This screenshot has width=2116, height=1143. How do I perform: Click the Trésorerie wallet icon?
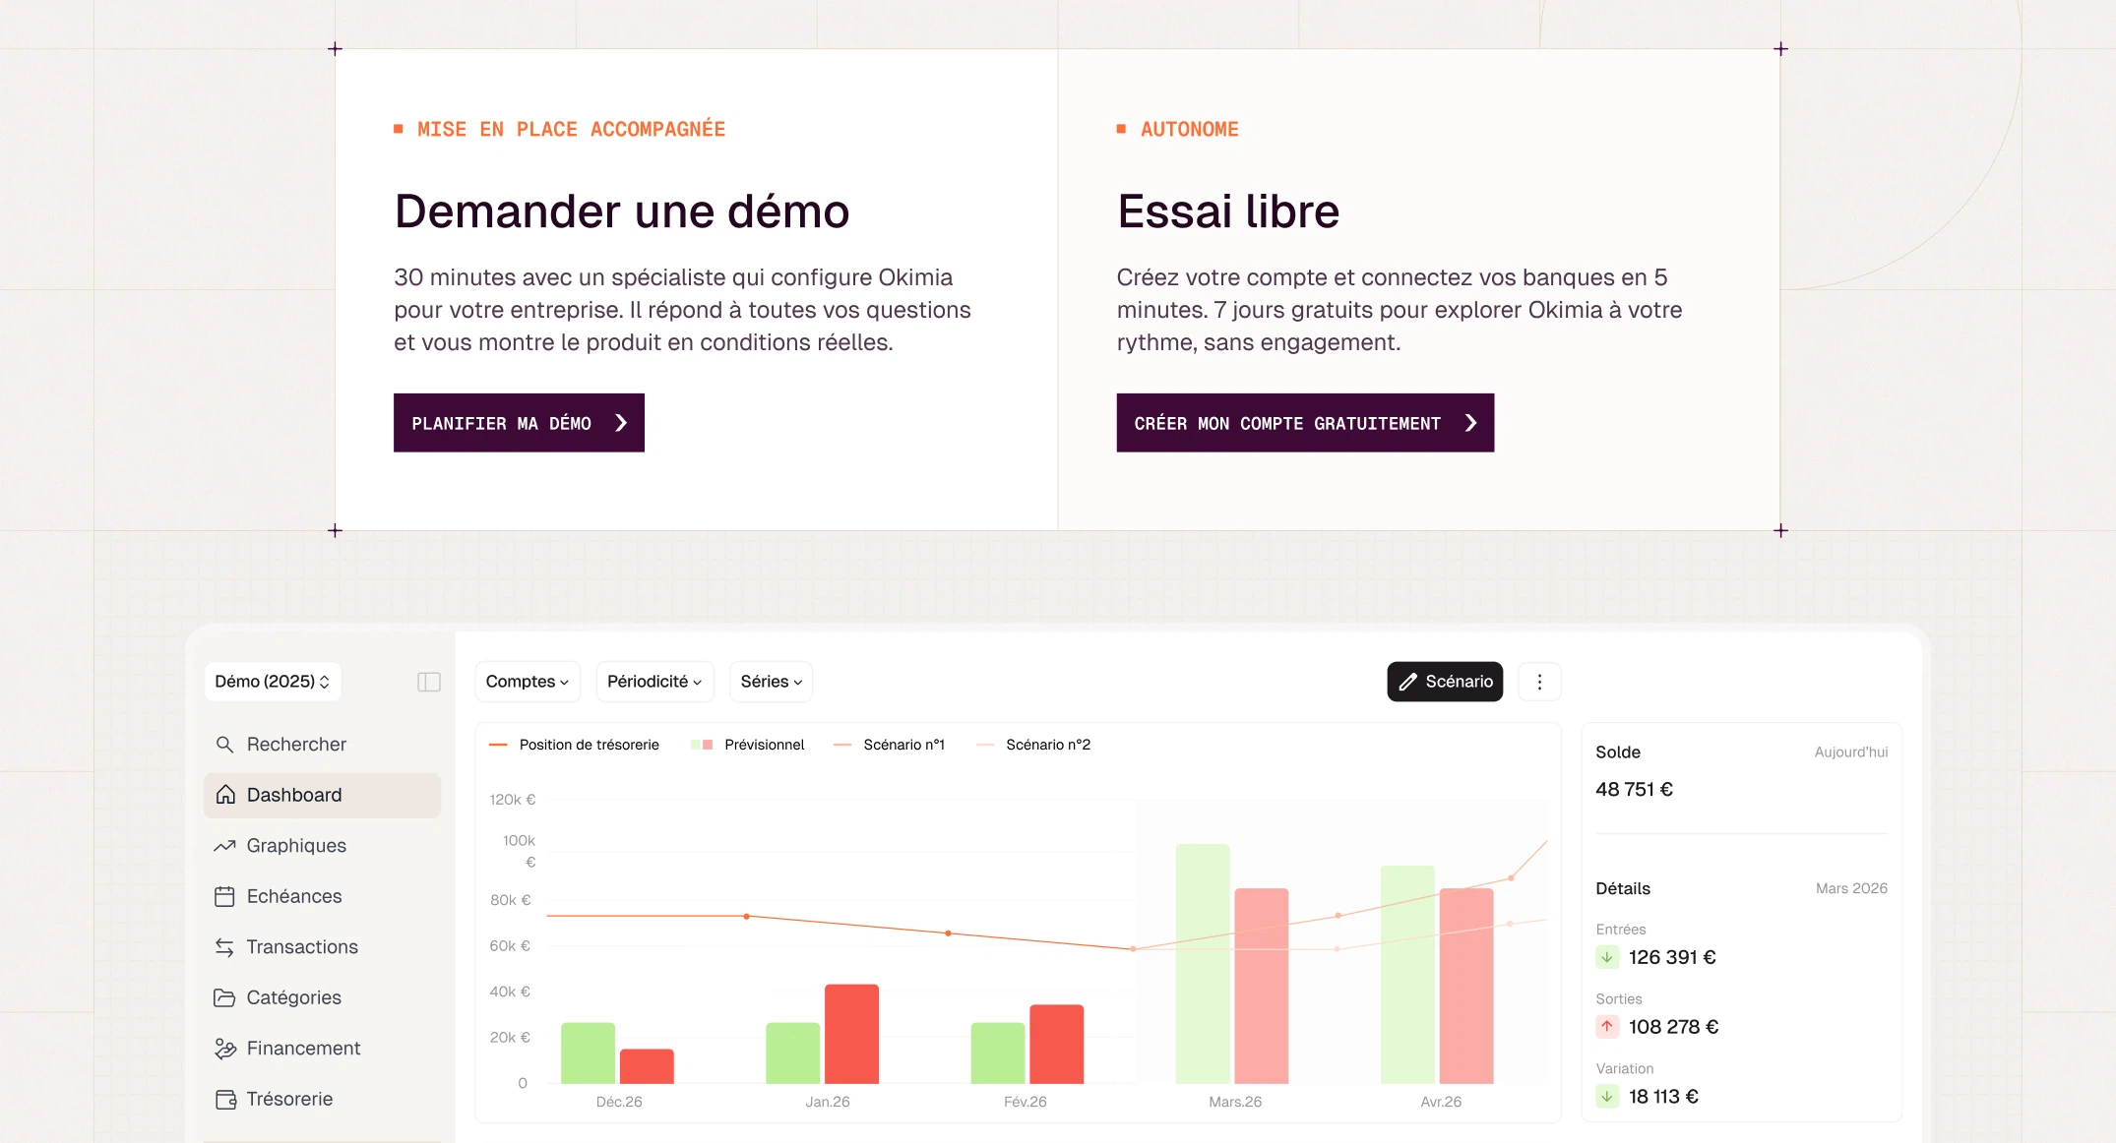225,1099
